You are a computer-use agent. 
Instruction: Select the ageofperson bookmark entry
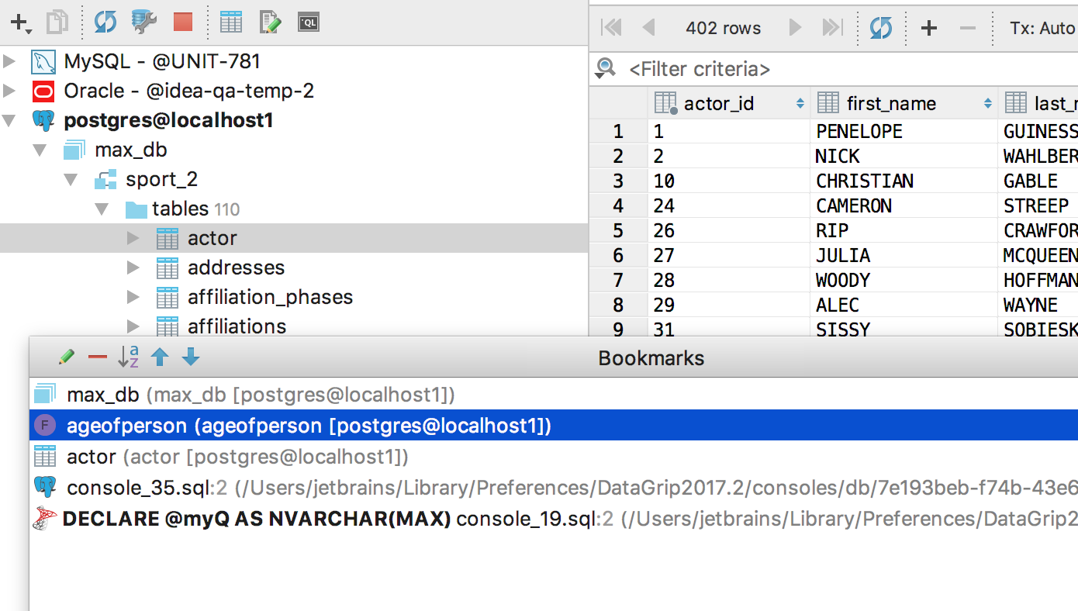click(x=309, y=426)
